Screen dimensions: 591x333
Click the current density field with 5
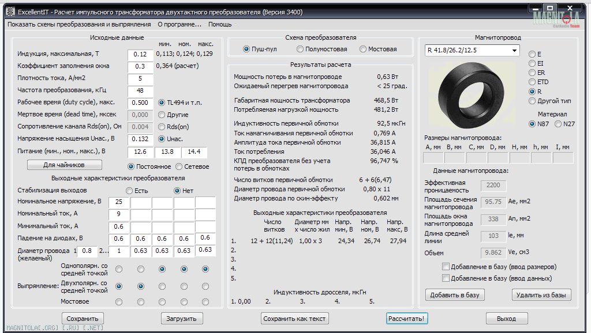[140, 78]
